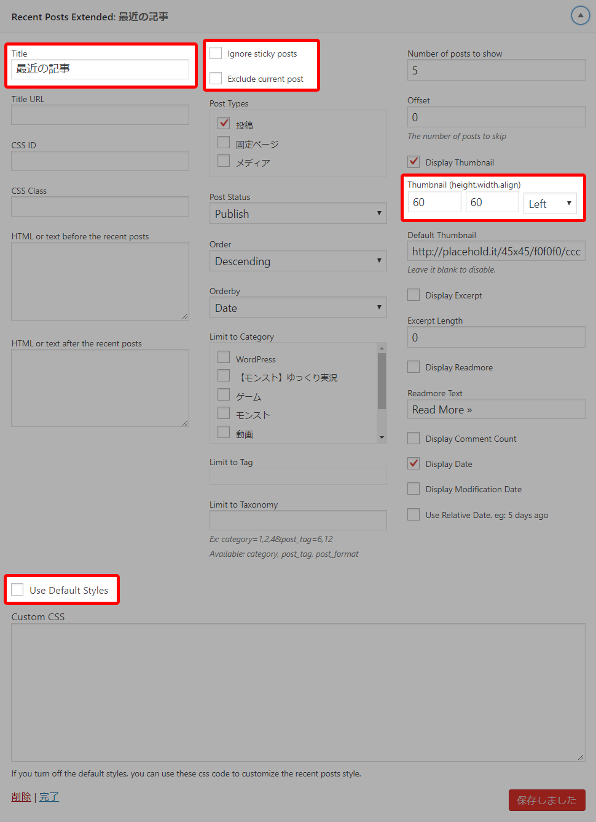Viewport: 596px width, 822px height.
Task: Enable the Display Readmore checkbox
Action: (414, 367)
